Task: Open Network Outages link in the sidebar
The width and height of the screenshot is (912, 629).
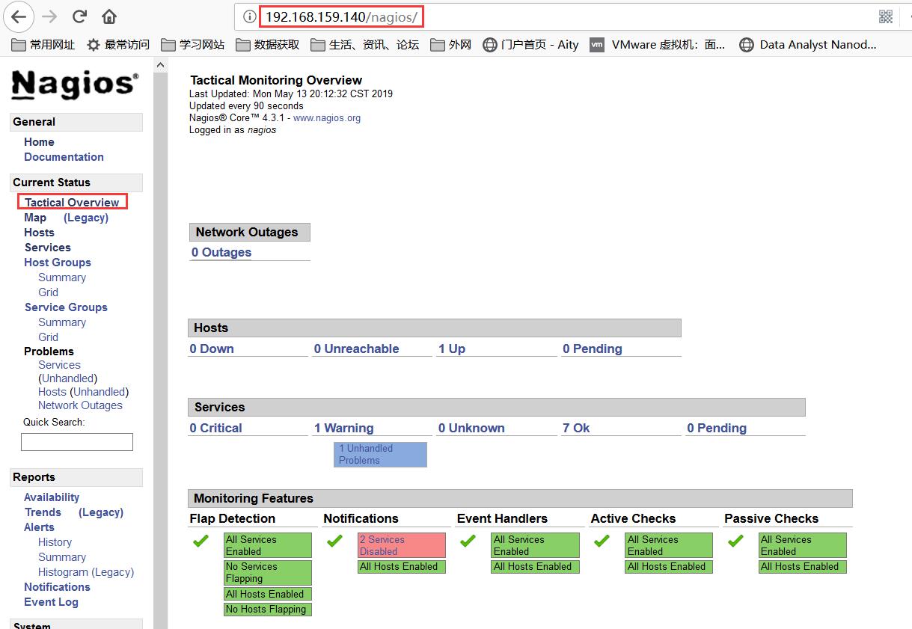Action: 80,405
